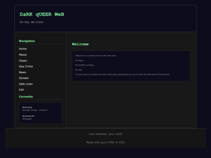This screenshot has width=211, height=158.
Task: Click the 'No ads.' line
Action: click(79, 70)
